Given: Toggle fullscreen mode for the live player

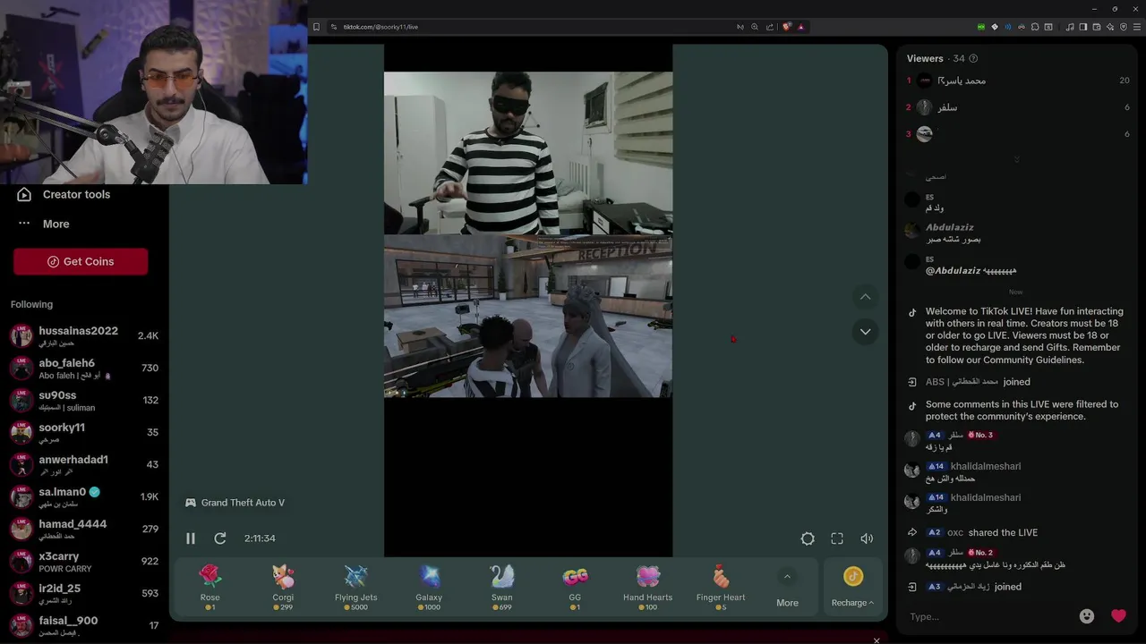Looking at the screenshot, I should click(837, 538).
